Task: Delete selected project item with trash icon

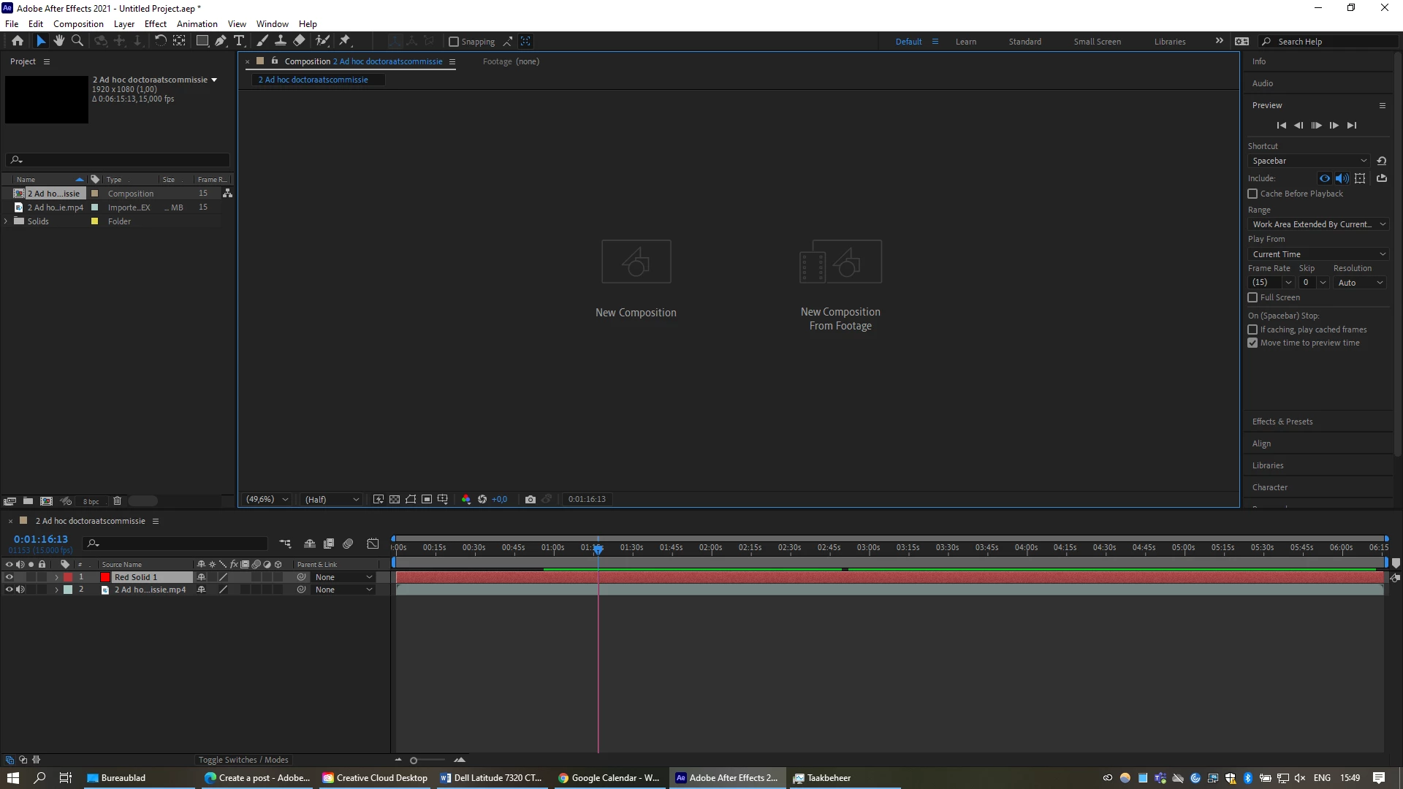Action: pyautogui.click(x=117, y=501)
